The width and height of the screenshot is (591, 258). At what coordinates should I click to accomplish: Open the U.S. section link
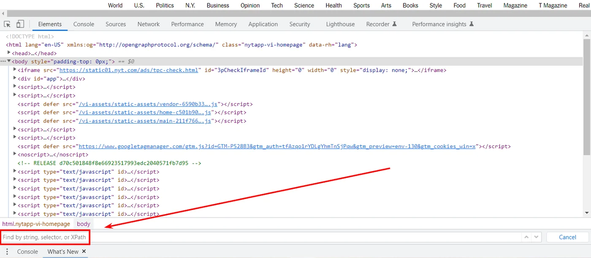point(139,5)
